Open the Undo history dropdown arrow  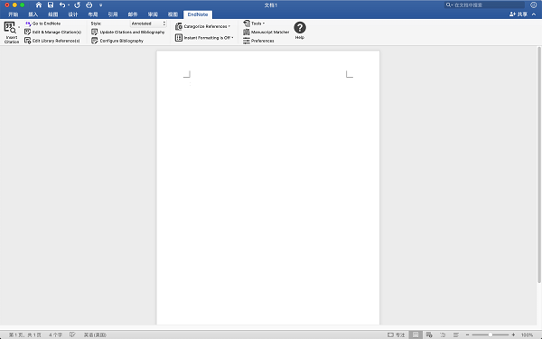pyautogui.click(x=69, y=5)
